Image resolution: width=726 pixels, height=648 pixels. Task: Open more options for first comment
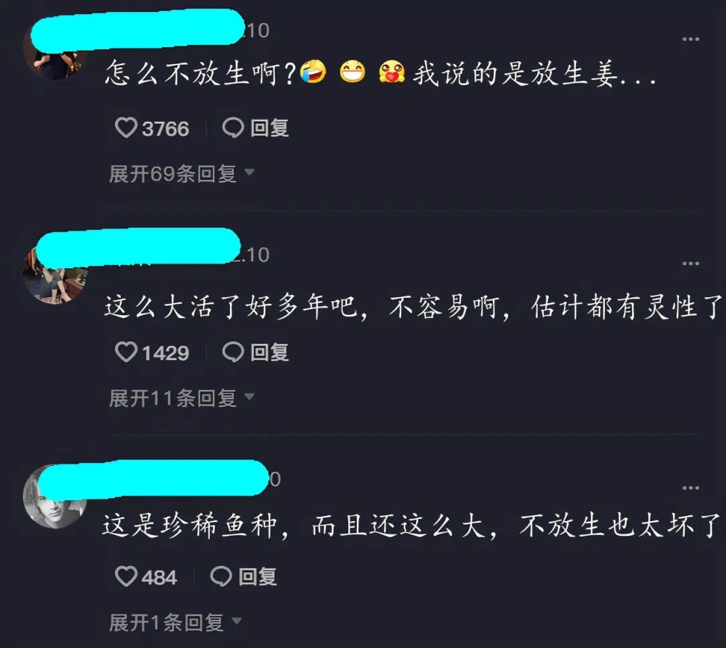[690, 39]
